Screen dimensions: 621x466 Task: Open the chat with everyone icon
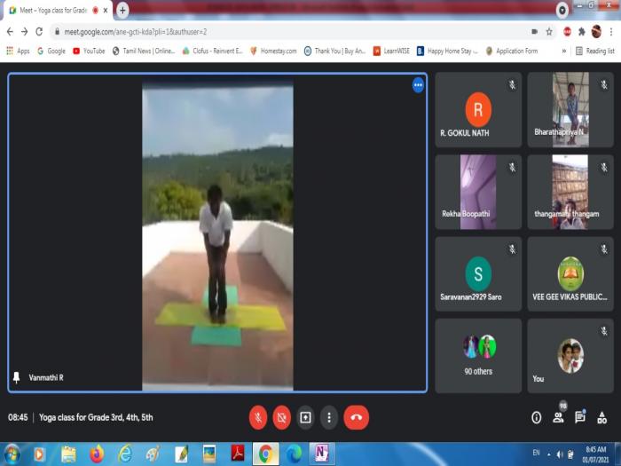coord(580,417)
